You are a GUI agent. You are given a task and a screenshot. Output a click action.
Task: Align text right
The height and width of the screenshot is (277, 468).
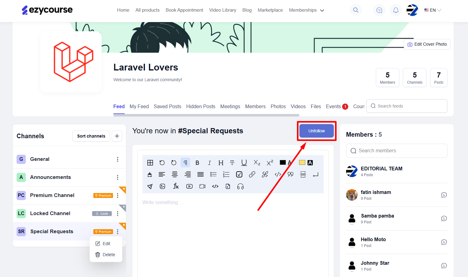pyautogui.click(x=188, y=174)
